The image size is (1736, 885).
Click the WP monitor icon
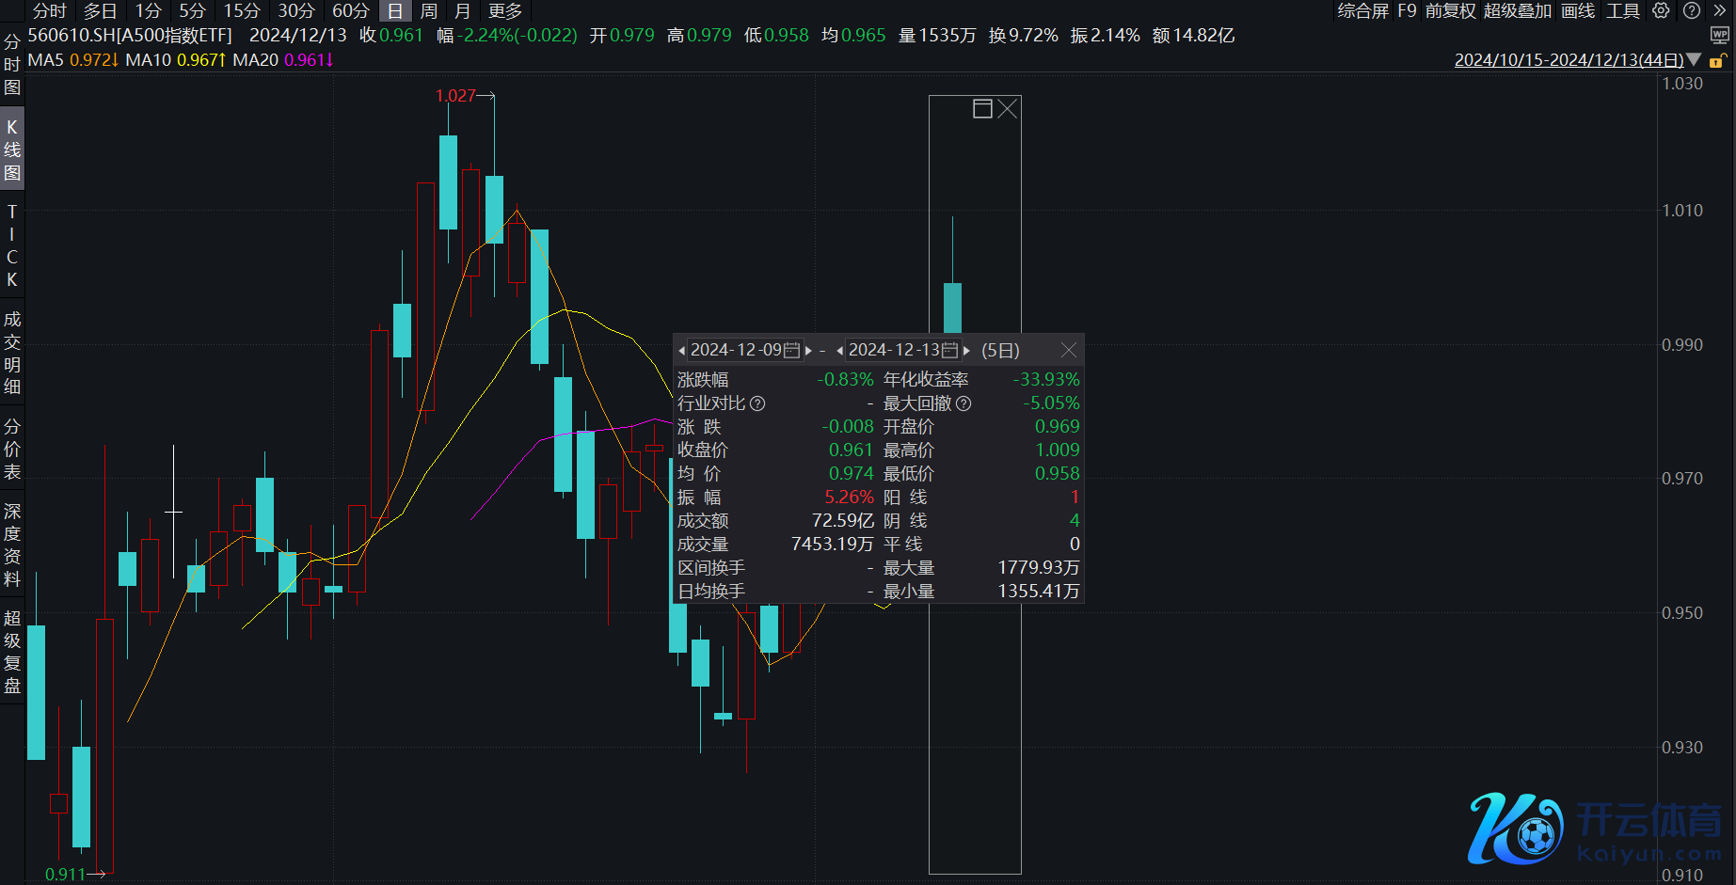tap(1719, 36)
